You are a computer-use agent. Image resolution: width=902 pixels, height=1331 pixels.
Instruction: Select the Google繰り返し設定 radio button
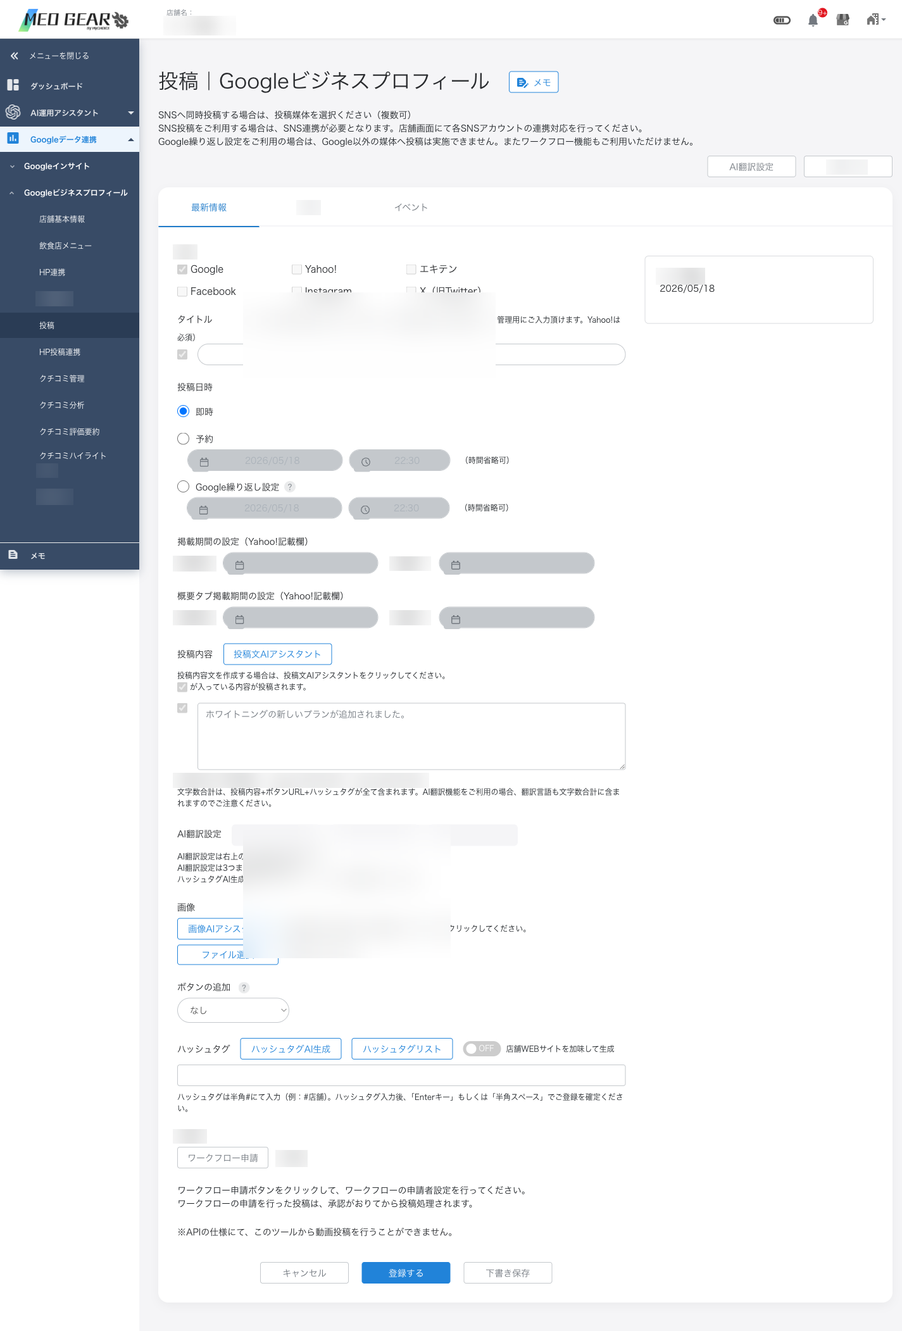coord(183,486)
